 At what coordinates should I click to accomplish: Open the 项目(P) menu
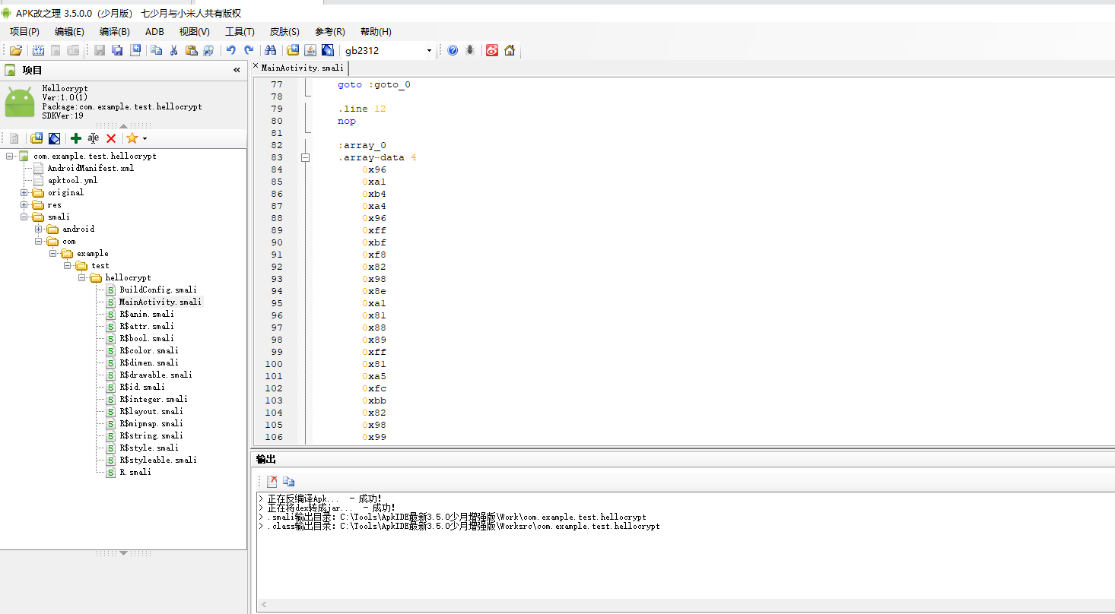click(x=24, y=31)
